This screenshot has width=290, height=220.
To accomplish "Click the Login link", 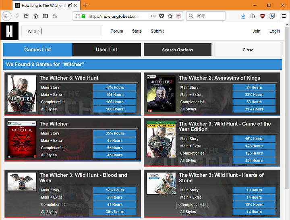I will (275, 31).
